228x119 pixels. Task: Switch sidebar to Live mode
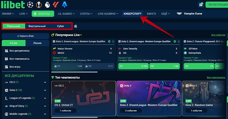point(14,43)
